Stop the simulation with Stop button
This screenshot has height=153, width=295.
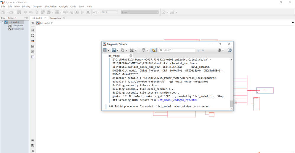tap(88, 12)
